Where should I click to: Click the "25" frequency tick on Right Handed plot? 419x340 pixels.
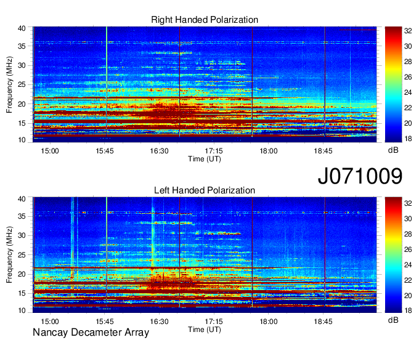[x=22, y=84]
